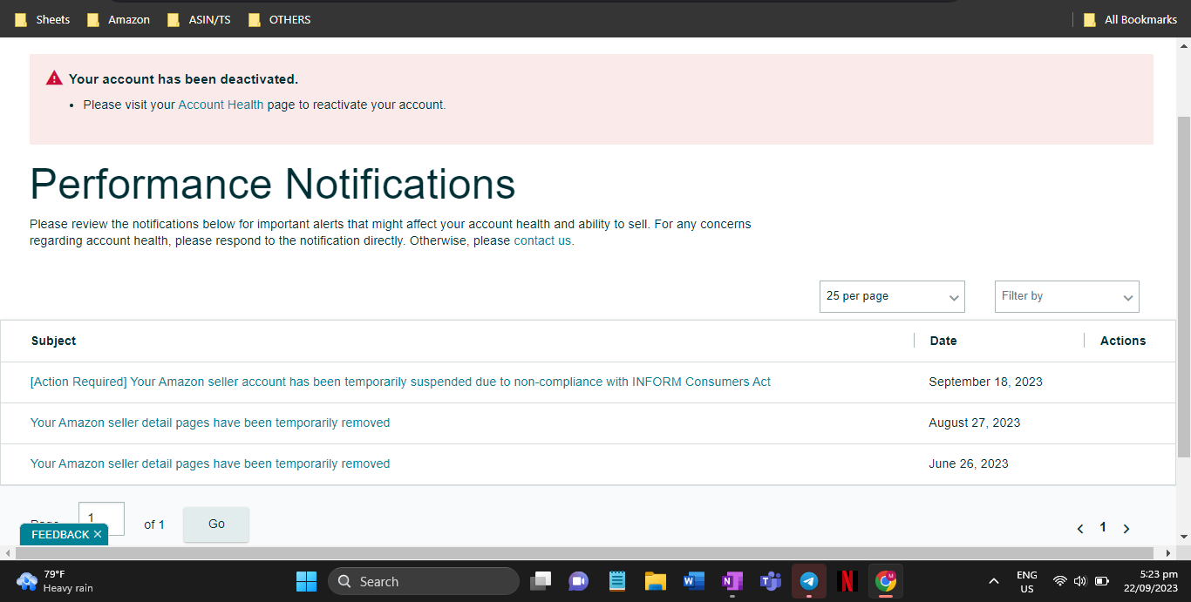Open the Amazon bookmark folder
This screenshot has width=1191, height=602.
[x=119, y=19]
